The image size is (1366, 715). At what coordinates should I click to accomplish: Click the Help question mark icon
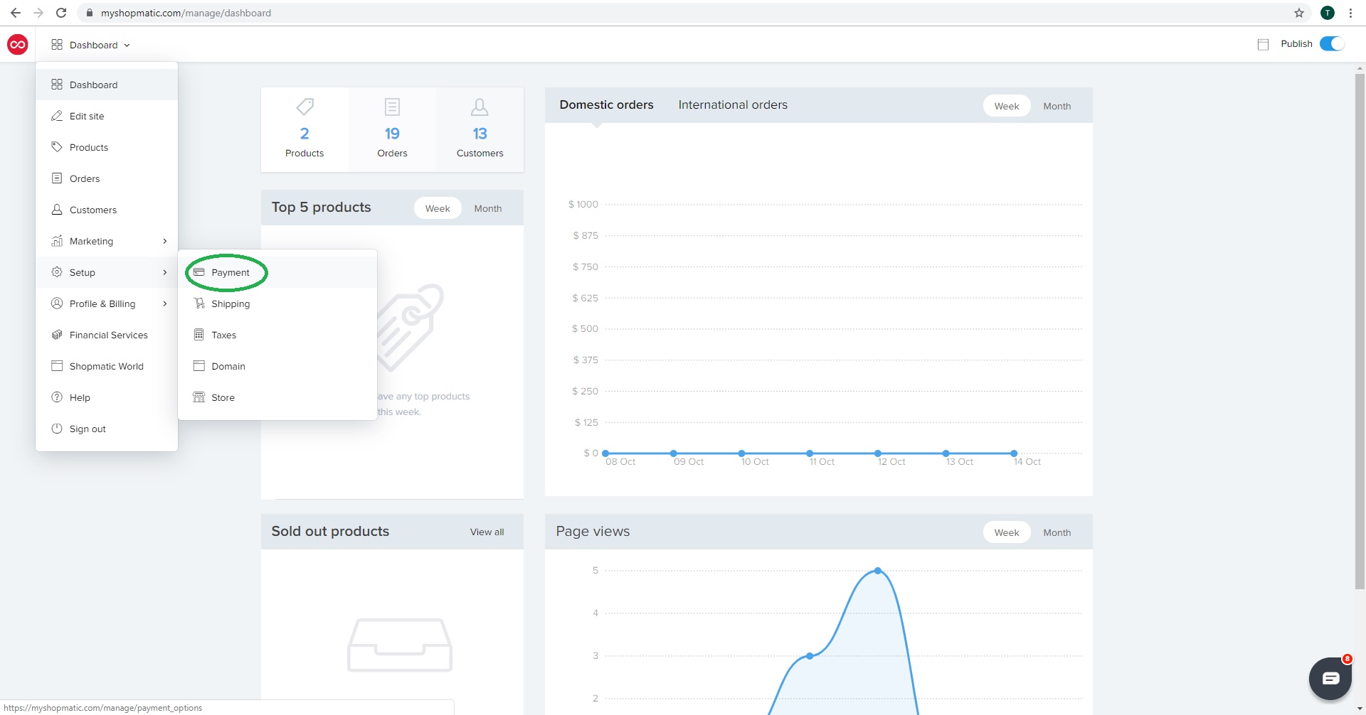click(x=57, y=397)
